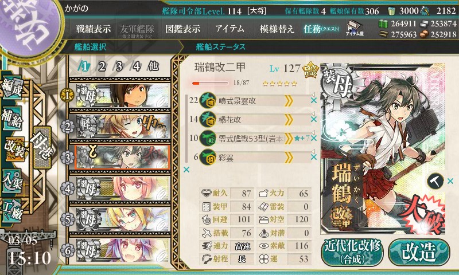This screenshot has width=459, height=275.
Task: Click the 改造 remodel button
Action: coord(419,252)
